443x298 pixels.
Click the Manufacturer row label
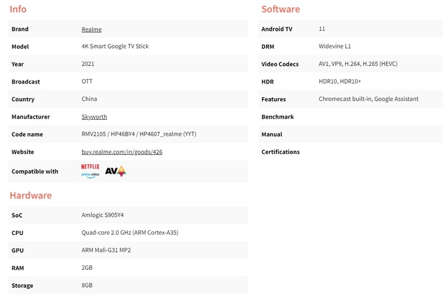(31, 117)
